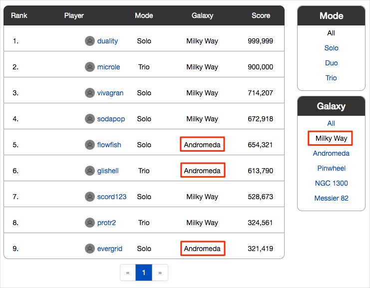Filter by Messier 82 galaxy
The height and width of the screenshot is (288, 370).
[x=331, y=198]
